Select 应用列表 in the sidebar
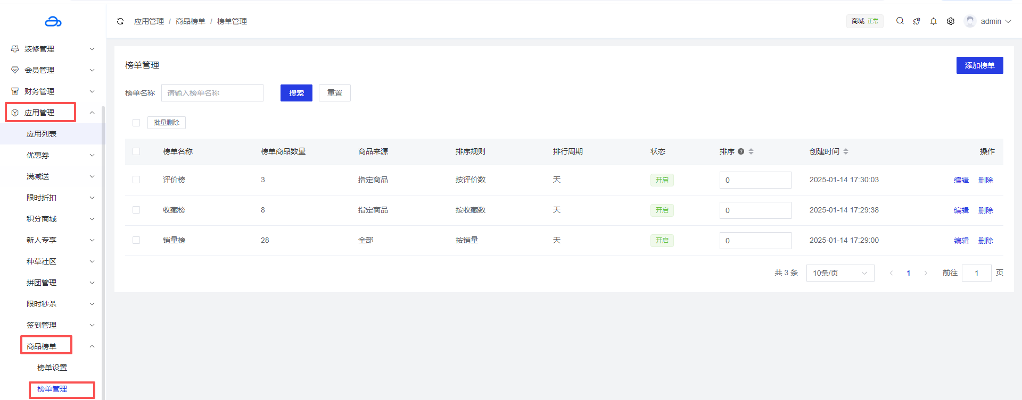This screenshot has width=1022, height=400. (42, 134)
